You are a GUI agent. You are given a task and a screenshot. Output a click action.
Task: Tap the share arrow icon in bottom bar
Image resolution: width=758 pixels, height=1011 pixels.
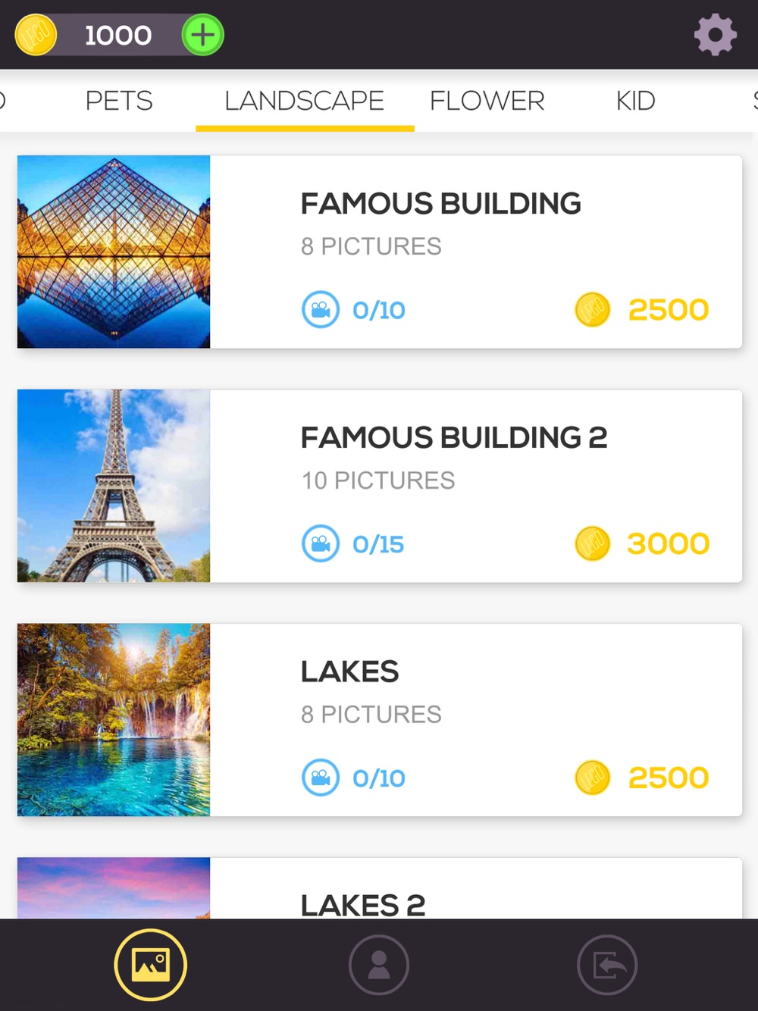coord(607,965)
